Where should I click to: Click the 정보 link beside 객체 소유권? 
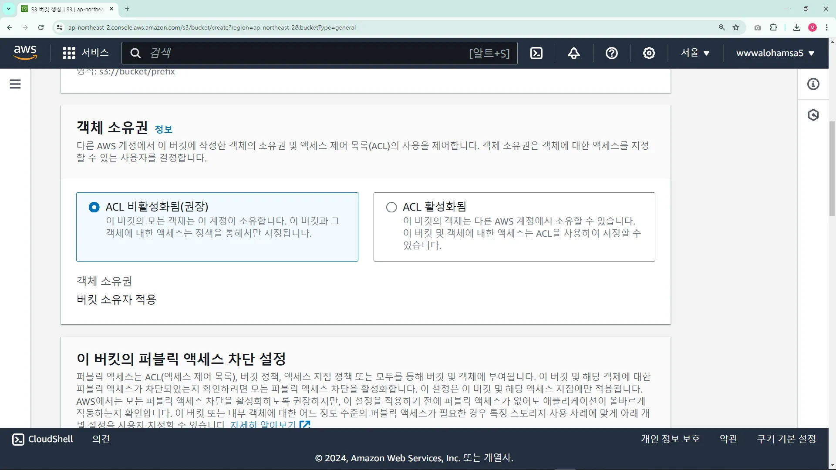[x=164, y=129]
